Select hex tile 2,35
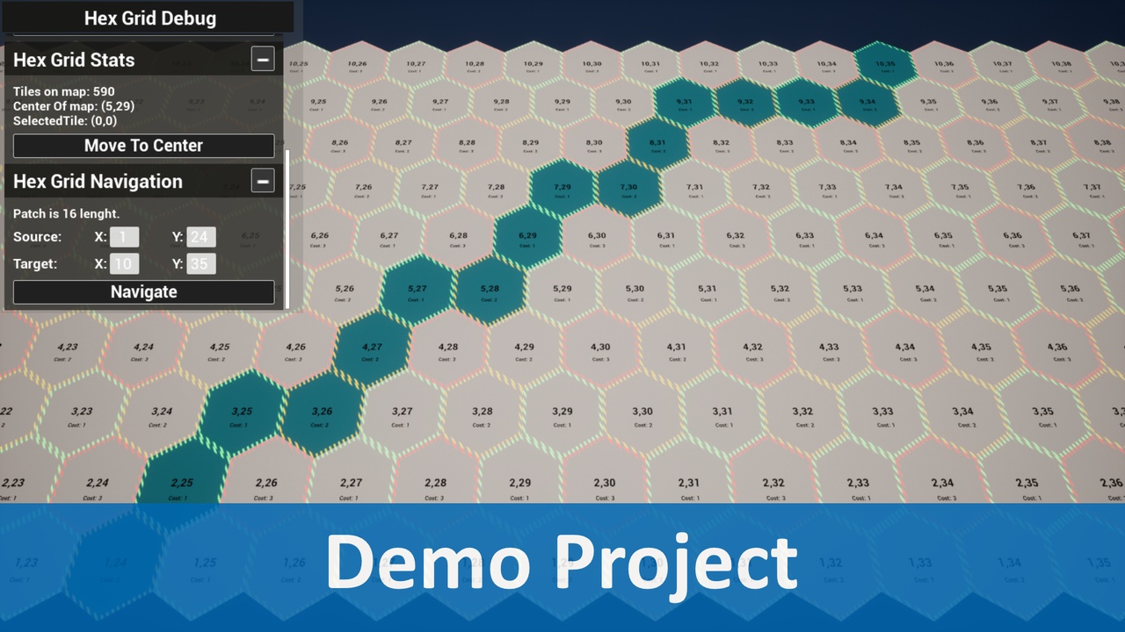Image resolution: width=1125 pixels, height=632 pixels. coord(1027,481)
